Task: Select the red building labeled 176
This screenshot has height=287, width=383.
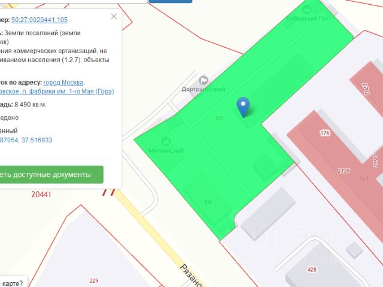Action: point(324,133)
